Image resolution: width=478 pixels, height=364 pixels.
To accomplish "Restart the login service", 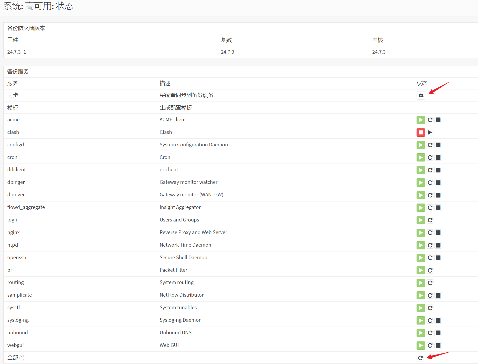I will [430, 220].
